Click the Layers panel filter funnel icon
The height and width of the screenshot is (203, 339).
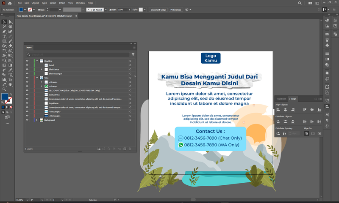tap(133, 54)
